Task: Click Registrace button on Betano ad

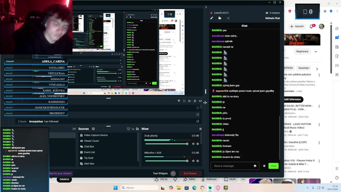Action: pyautogui.click(x=302, y=51)
